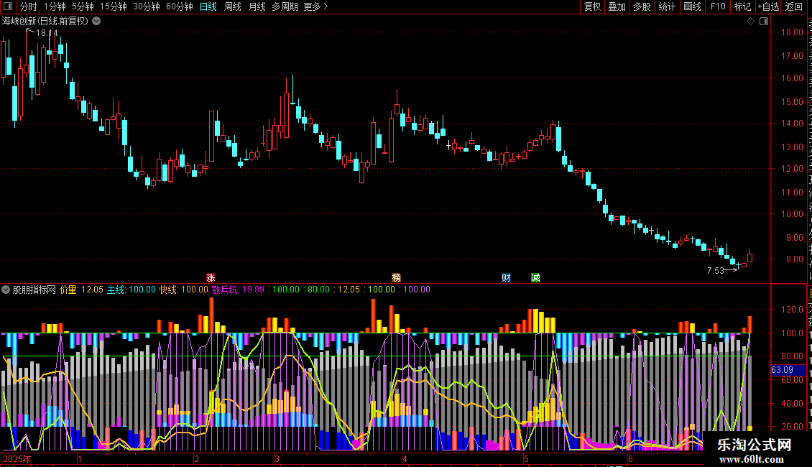Toggle the sidebar panel icon at top-left

tap(8, 6)
